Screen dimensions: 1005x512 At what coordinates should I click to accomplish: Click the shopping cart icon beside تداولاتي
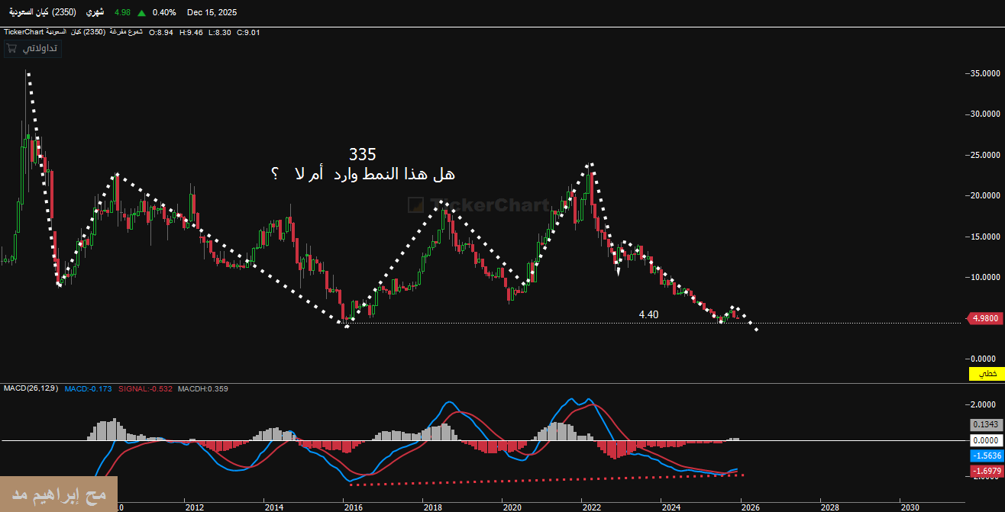pos(11,48)
